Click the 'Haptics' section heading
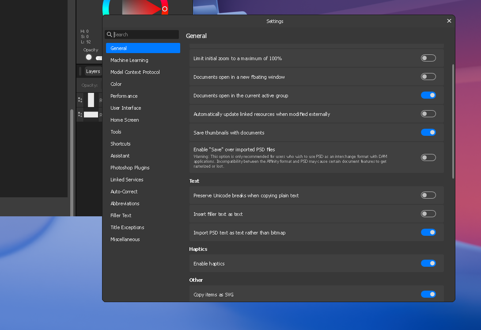Viewport: 481px width, 330px height. tap(198, 249)
